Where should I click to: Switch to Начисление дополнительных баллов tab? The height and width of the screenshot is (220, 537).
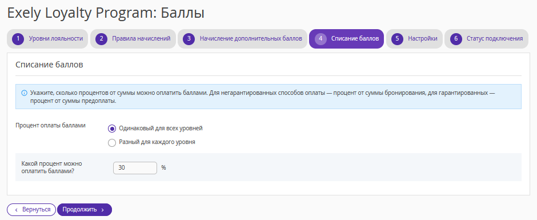coord(242,39)
